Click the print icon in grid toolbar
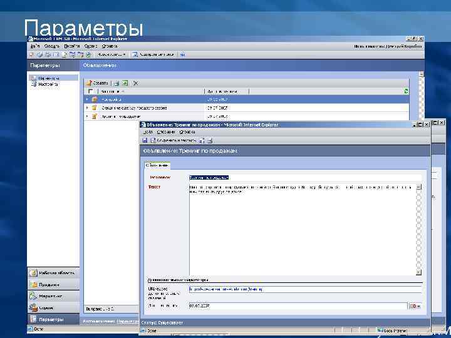The height and width of the screenshot is (338, 451). [x=117, y=83]
